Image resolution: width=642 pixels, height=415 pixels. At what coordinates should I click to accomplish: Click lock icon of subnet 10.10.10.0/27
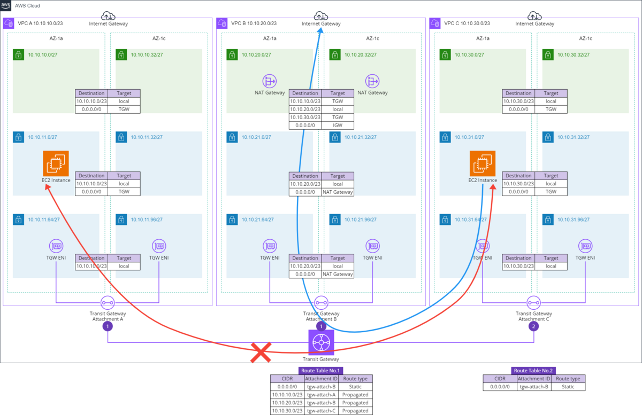(18, 54)
